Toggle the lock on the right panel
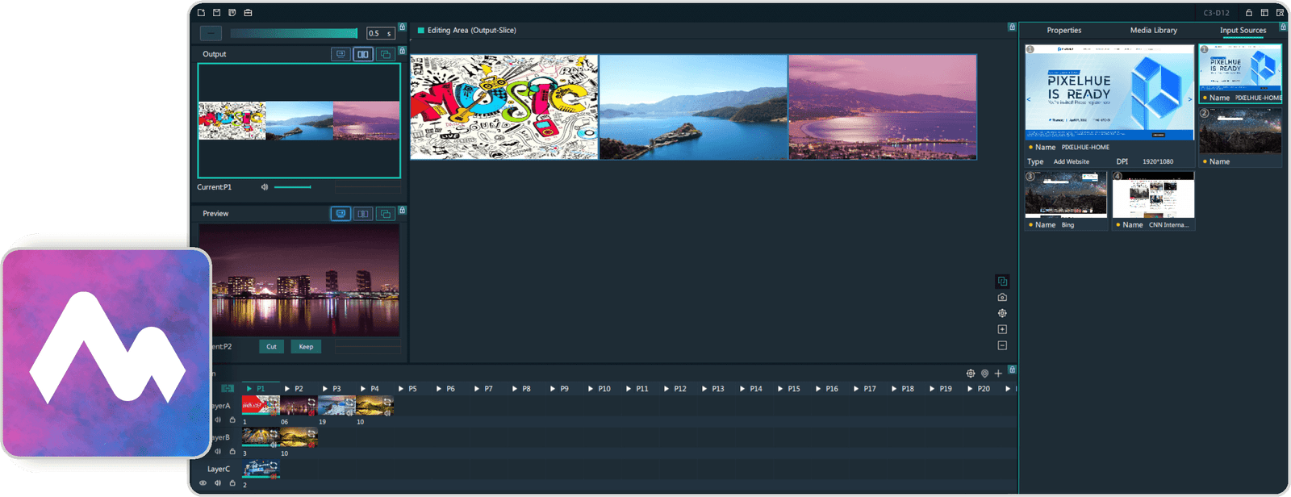1291x497 pixels. tap(1283, 27)
